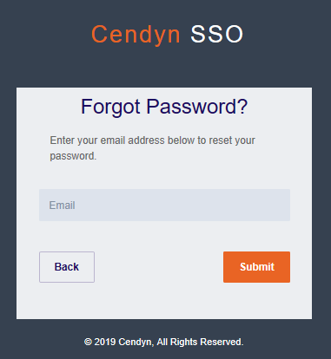Click the question mark in the heading
This screenshot has width=331, height=359.
point(242,107)
